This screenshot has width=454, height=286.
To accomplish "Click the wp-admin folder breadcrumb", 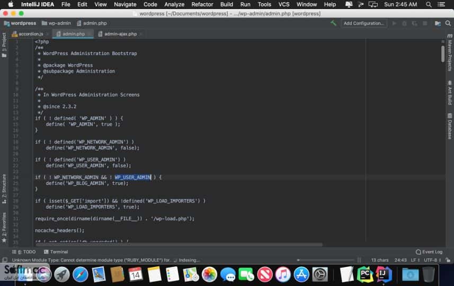I will 56,23.
